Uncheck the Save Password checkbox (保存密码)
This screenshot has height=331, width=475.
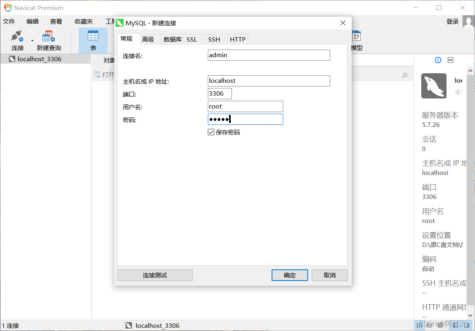[211, 132]
